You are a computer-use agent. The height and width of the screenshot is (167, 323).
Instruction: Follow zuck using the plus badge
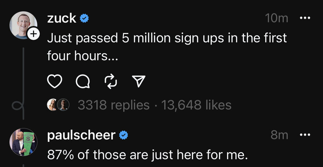click(34, 34)
